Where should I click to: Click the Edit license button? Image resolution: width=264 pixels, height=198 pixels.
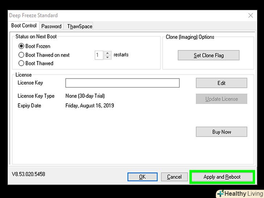[x=222, y=83]
